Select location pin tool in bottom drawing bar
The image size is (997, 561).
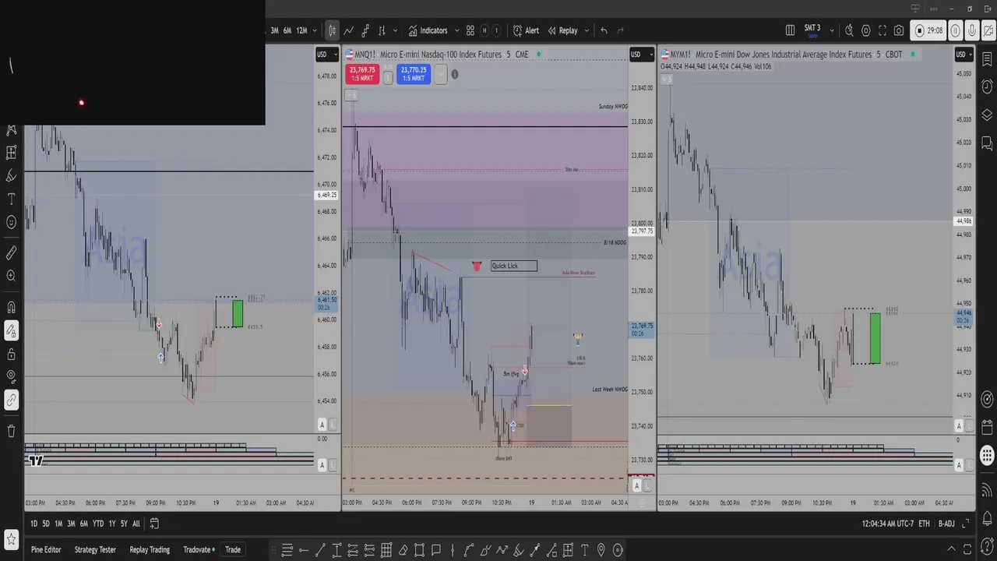(x=601, y=550)
